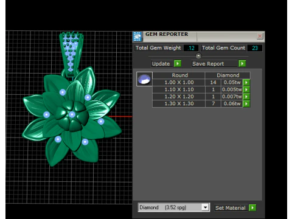Image resolution: width=292 pixels, height=219 pixels.
Task: Run Save Report with its green arrow
Action: (242, 64)
